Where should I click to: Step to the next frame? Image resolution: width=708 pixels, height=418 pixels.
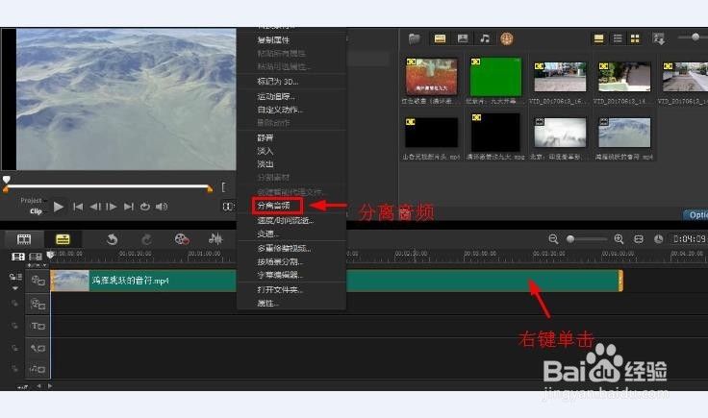coord(112,207)
